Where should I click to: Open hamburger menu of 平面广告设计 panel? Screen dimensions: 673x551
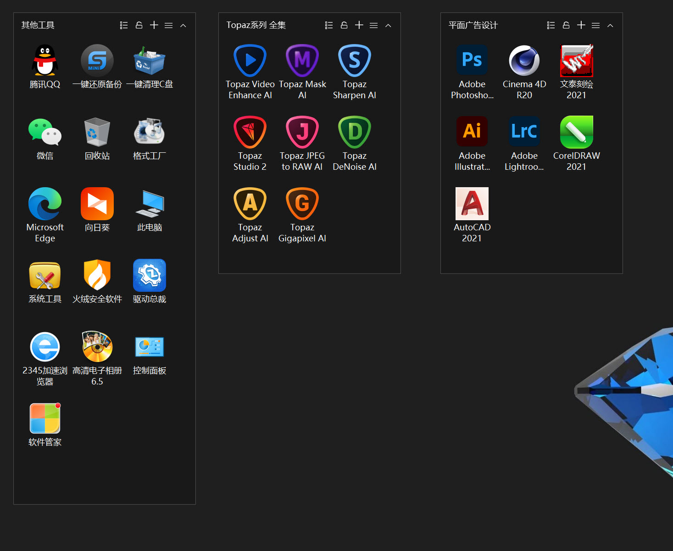(x=596, y=25)
